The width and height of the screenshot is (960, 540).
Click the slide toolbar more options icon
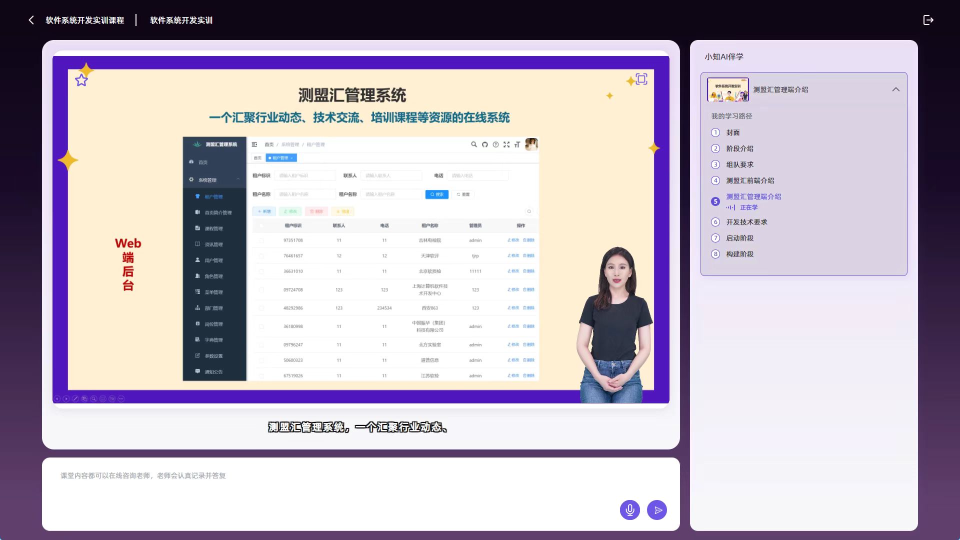121,398
